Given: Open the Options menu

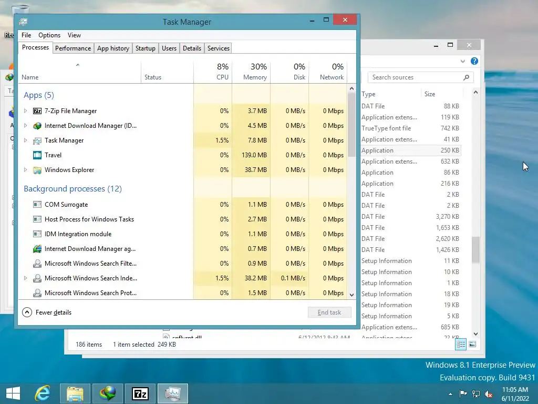Looking at the screenshot, I should pos(49,35).
